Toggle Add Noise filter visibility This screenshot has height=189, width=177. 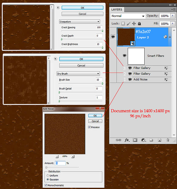[130, 80]
